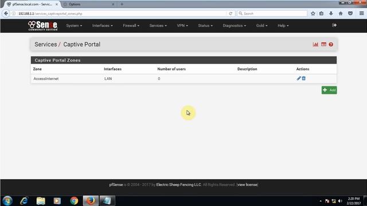
Task: Click the network icon in system tray
Action: coord(334,201)
